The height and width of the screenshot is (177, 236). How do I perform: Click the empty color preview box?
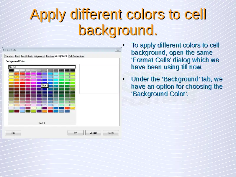99,78
